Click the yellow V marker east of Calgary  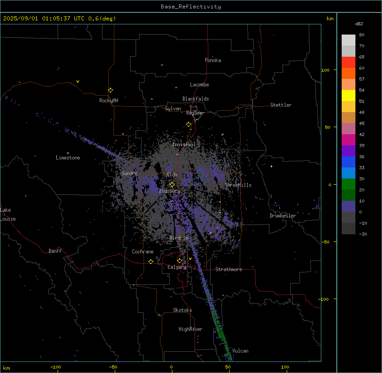[x=190, y=259]
